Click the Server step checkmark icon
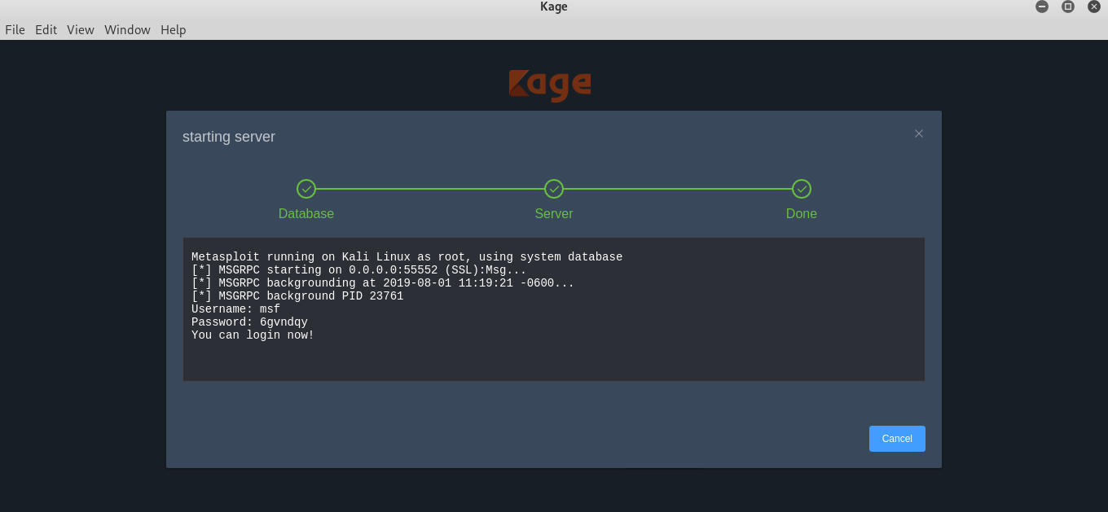This screenshot has width=1108, height=512. [553, 188]
